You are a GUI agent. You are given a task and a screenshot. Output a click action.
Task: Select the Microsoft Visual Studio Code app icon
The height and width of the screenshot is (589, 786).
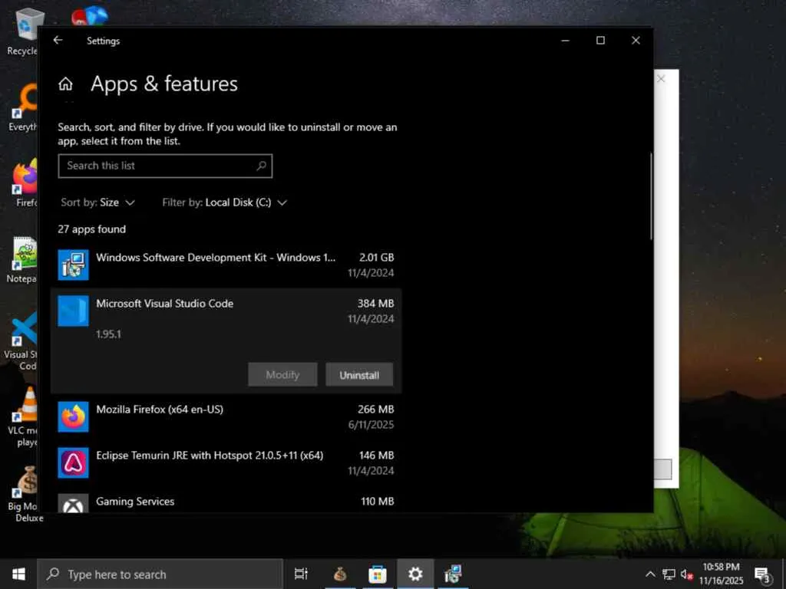pos(73,311)
